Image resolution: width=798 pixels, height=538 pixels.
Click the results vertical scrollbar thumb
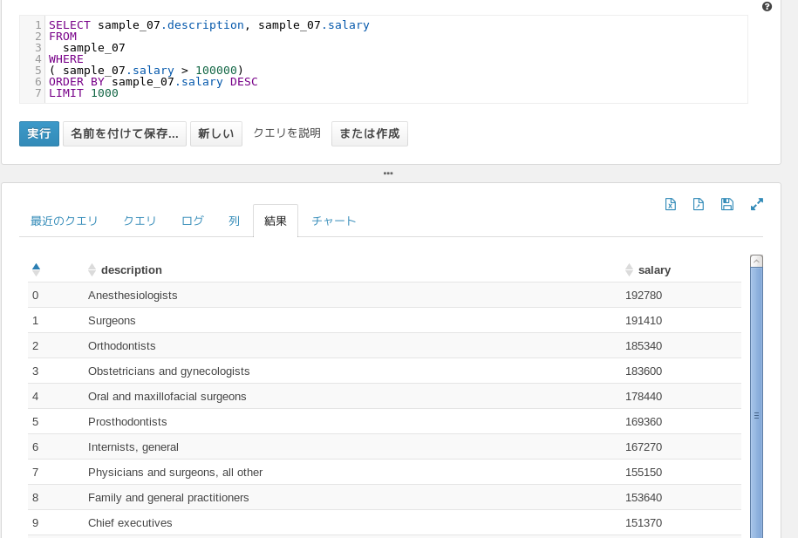(x=756, y=402)
